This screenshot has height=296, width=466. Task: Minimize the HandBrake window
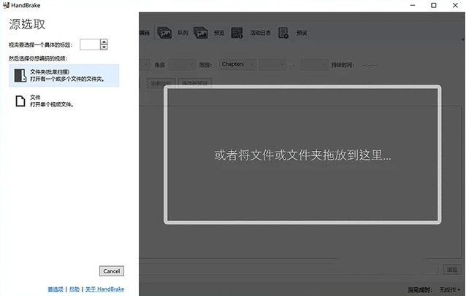[x=413, y=5]
